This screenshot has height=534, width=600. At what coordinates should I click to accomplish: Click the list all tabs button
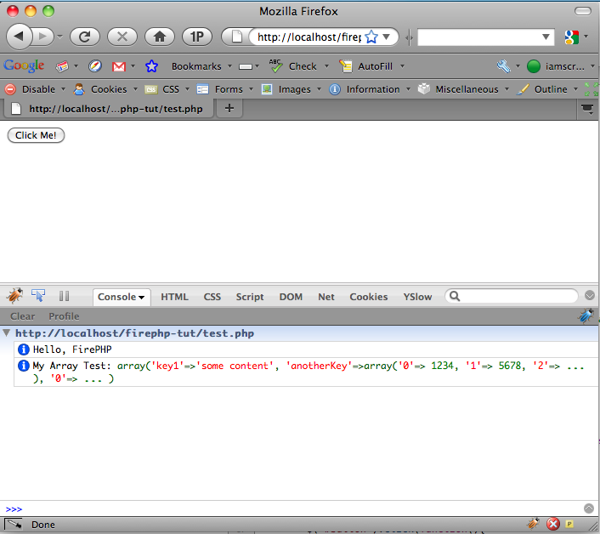coord(587,109)
